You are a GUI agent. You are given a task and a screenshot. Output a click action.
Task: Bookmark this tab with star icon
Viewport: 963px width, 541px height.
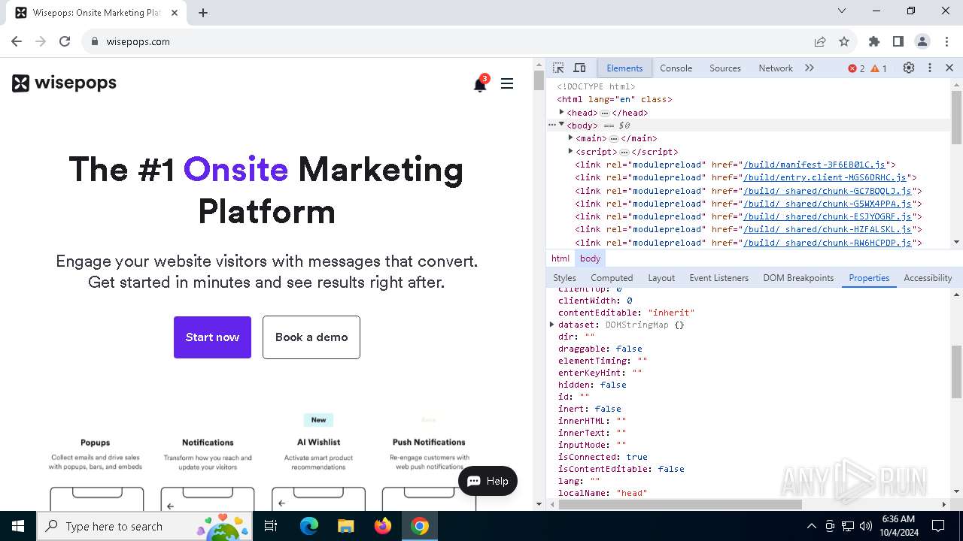pyautogui.click(x=844, y=41)
